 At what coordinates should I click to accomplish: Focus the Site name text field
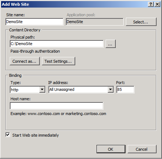pos(34,22)
